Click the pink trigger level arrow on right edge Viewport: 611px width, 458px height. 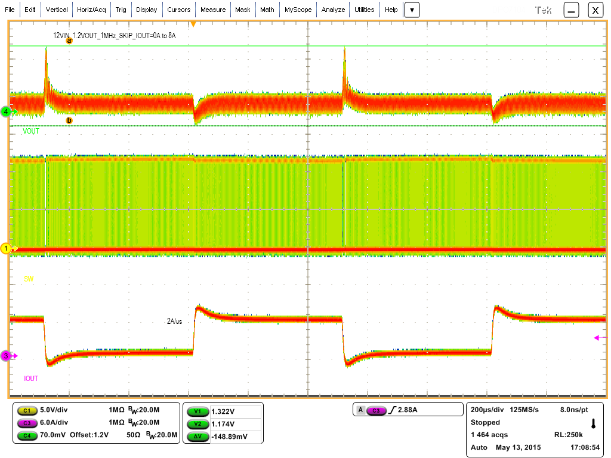point(597,338)
